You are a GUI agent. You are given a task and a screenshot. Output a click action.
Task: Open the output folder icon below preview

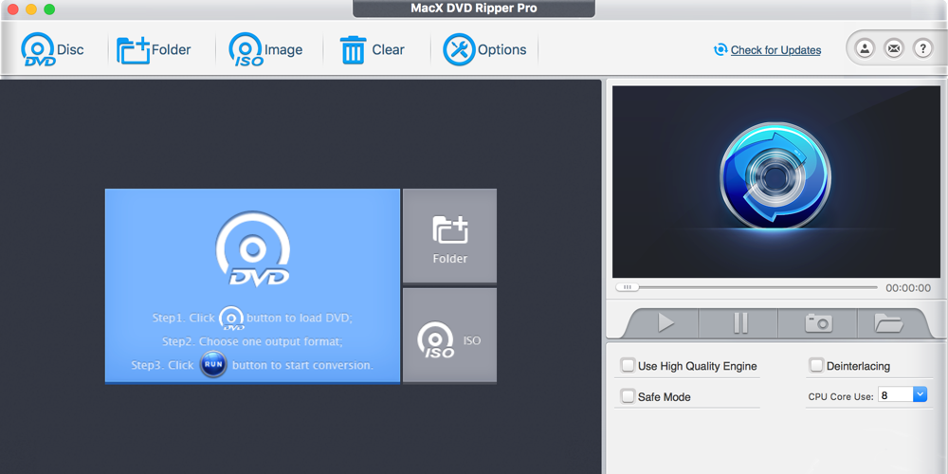pyautogui.click(x=888, y=323)
